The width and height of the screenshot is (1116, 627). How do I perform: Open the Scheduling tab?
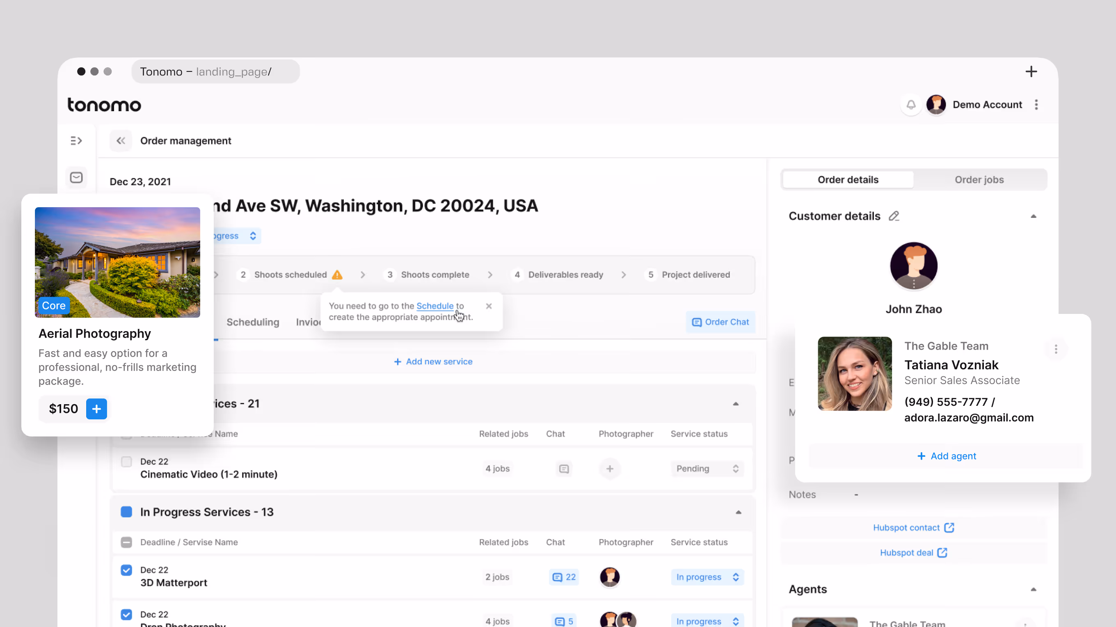253,322
